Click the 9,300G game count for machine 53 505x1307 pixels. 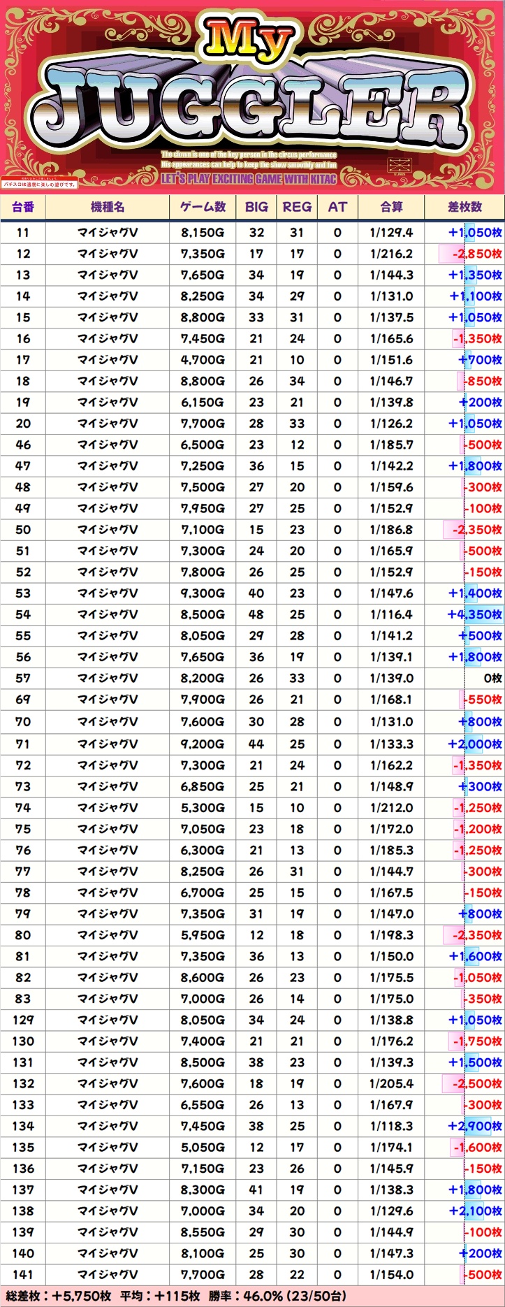click(203, 593)
